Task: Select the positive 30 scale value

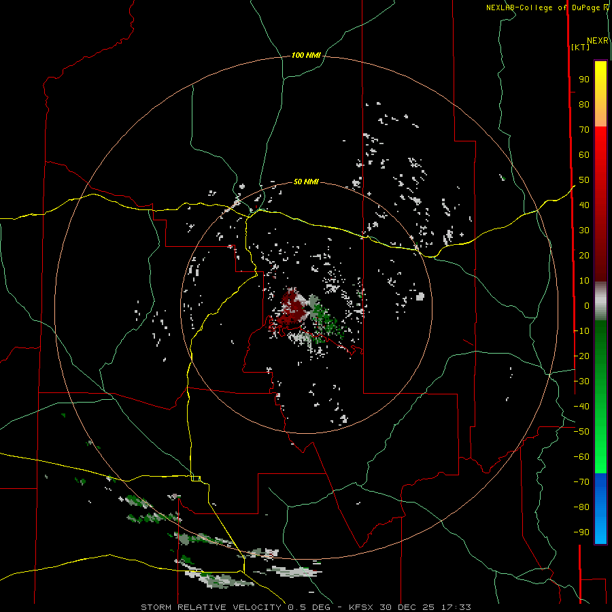Action: [x=584, y=231]
